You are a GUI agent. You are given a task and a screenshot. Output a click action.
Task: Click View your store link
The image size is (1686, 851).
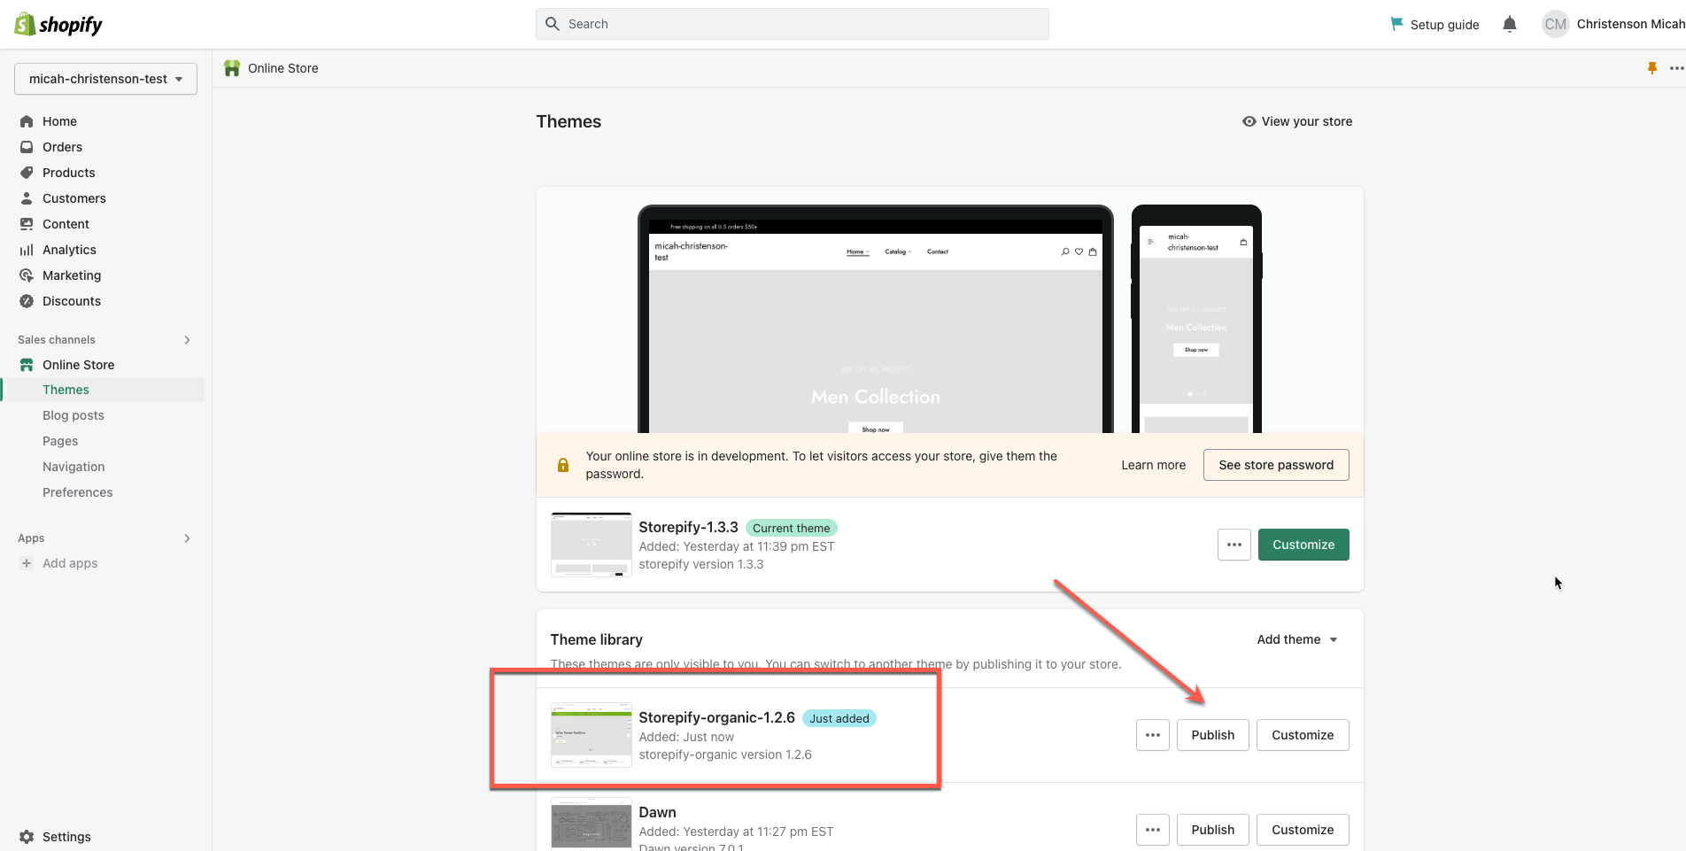click(x=1297, y=121)
